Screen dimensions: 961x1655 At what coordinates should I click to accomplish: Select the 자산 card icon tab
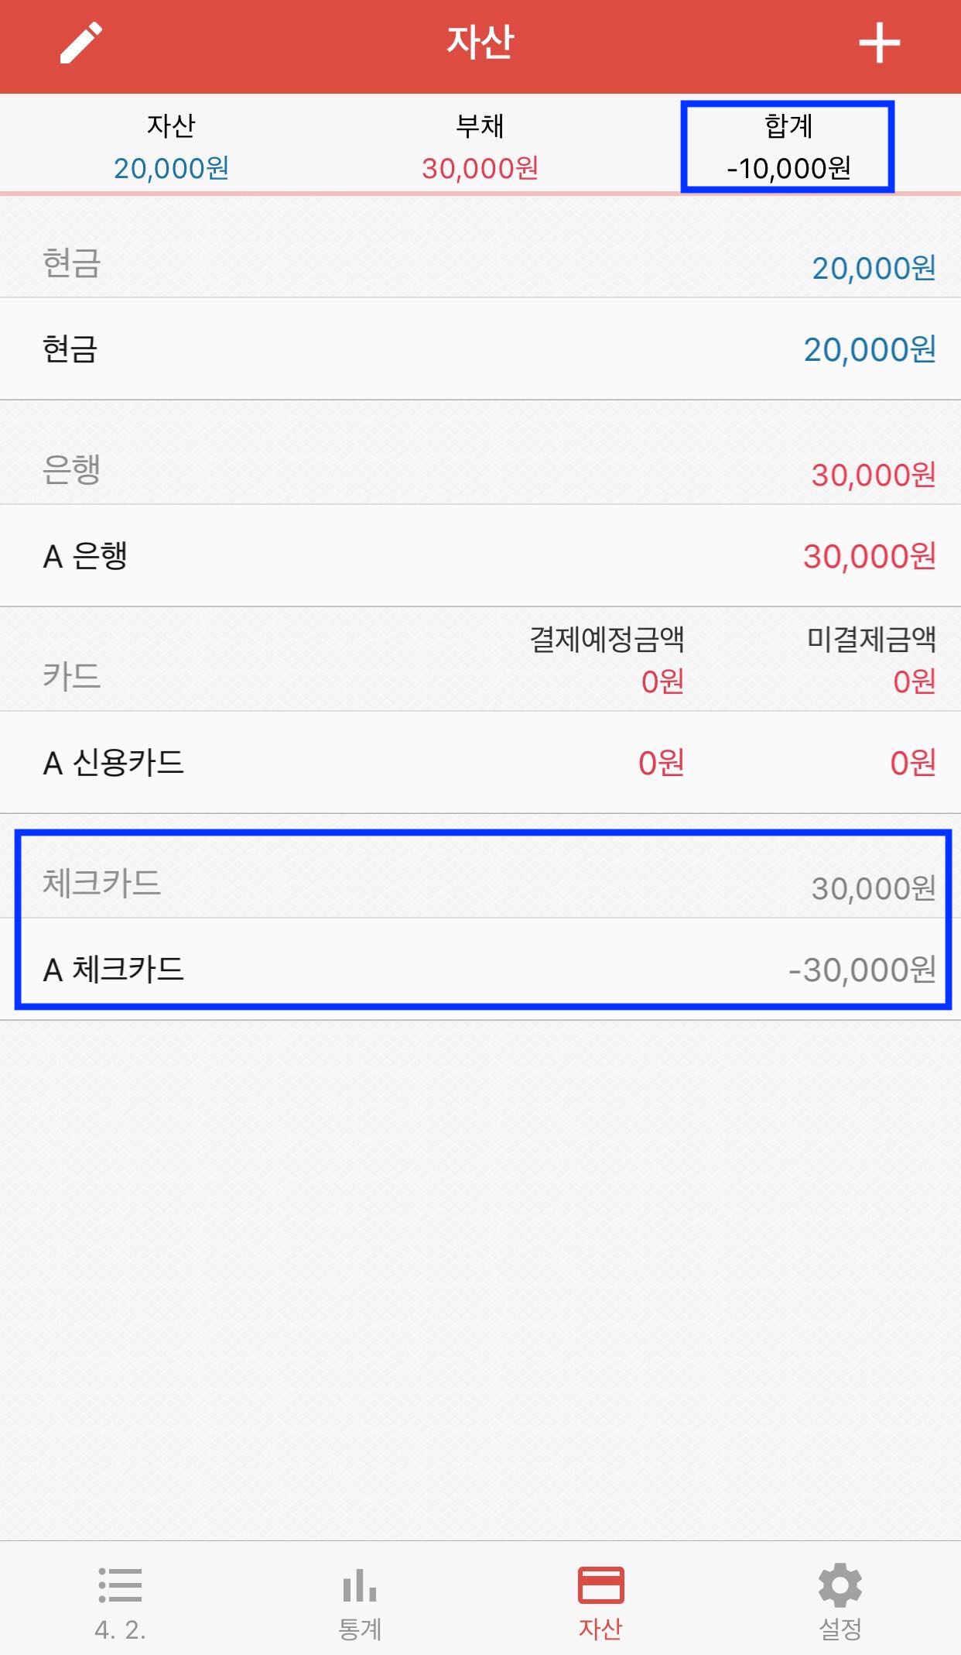pos(600,1585)
